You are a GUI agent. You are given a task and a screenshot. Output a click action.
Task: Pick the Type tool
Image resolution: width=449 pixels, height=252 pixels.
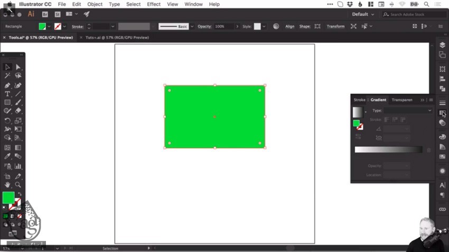pyautogui.click(x=7, y=94)
